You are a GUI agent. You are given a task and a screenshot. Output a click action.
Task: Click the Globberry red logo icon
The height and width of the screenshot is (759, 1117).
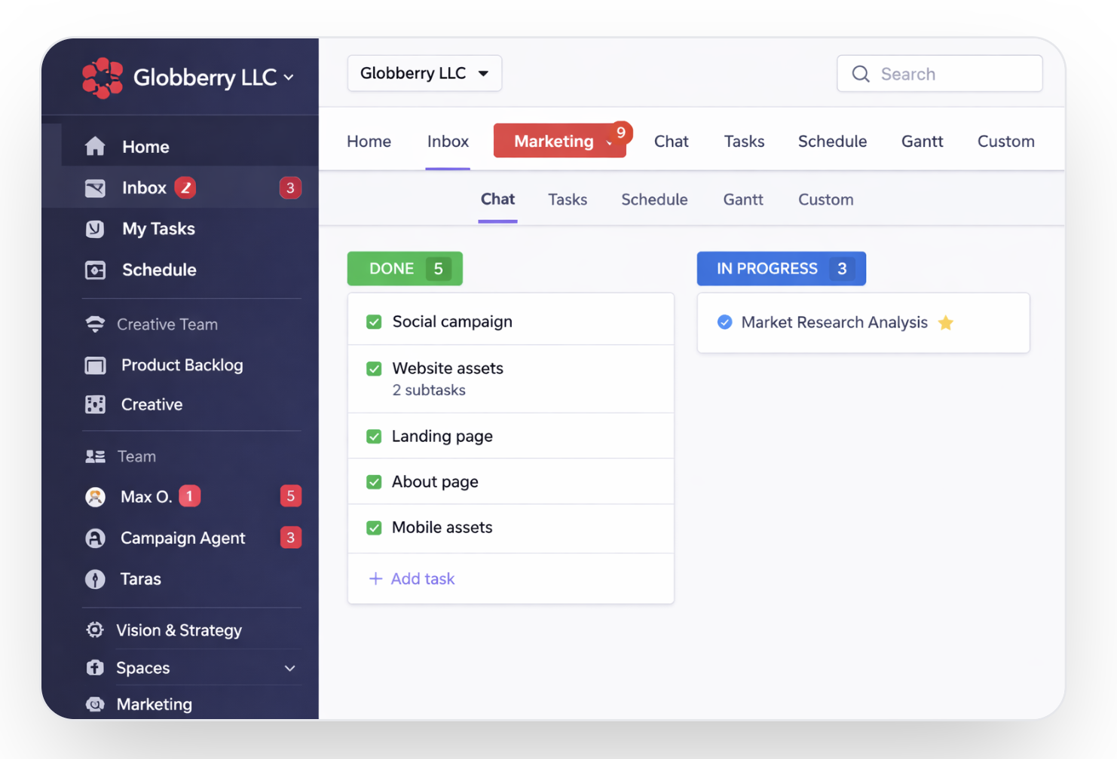(103, 78)
